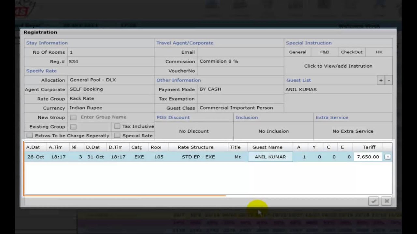Open the Allocation General Pool - DLX field
This screenshot has height=234, width=417.
110,80
